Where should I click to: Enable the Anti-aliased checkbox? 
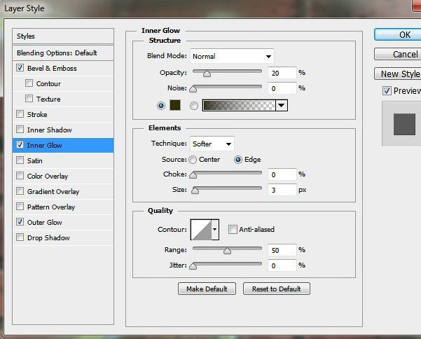[233, 230]
